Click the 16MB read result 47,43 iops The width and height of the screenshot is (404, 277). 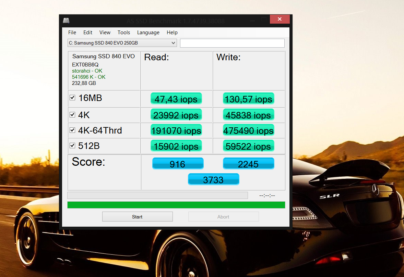(x=176, y=99)
